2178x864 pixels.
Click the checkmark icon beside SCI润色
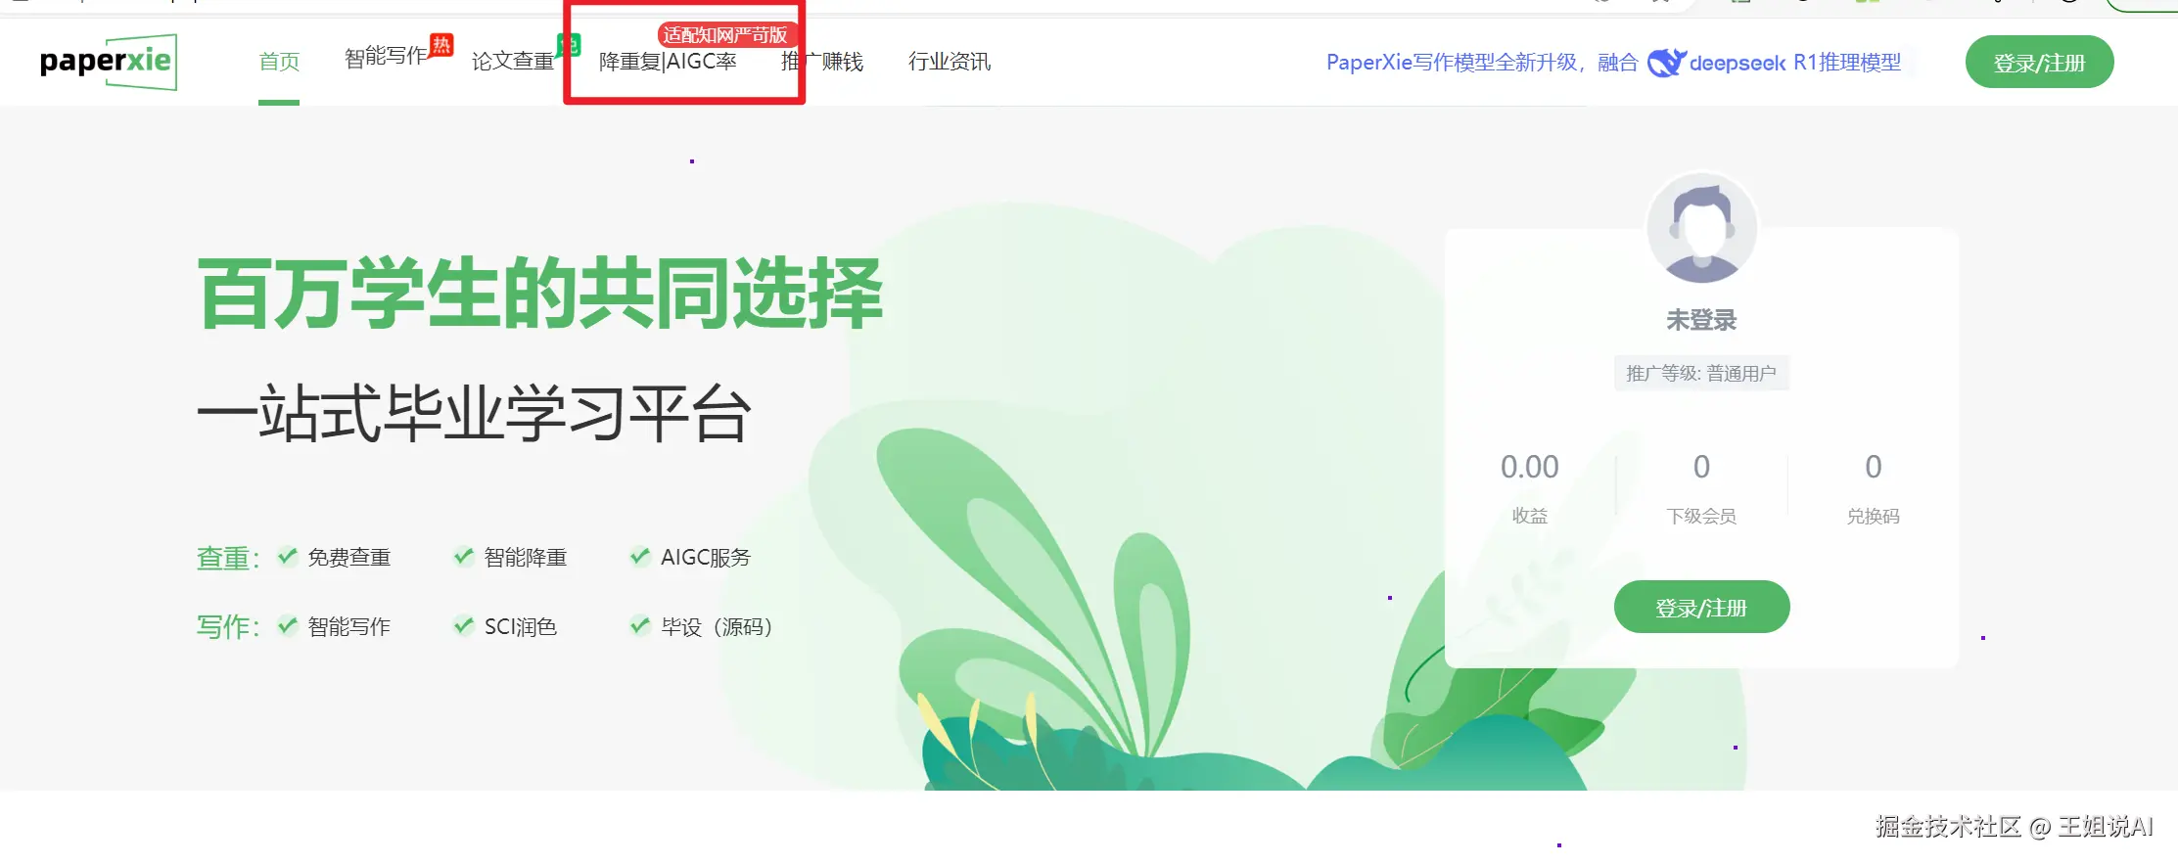(463, 624)
